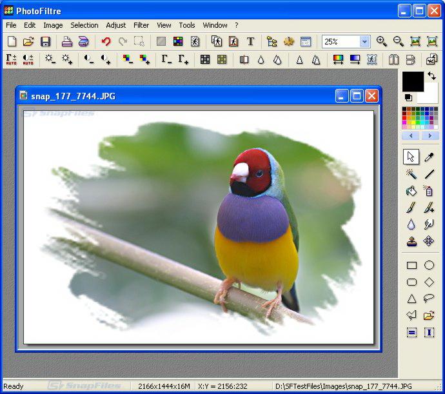The height and width of the screenshot is (394, 445).
Task: Open the Tools menu
Action: 187,25
